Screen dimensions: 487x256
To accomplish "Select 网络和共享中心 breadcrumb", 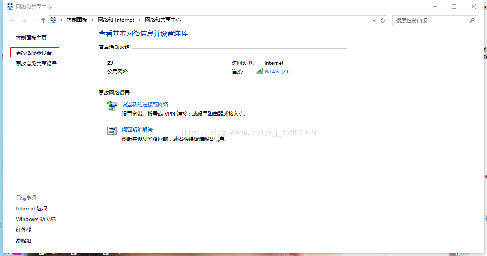I will [x=163, y=20].
